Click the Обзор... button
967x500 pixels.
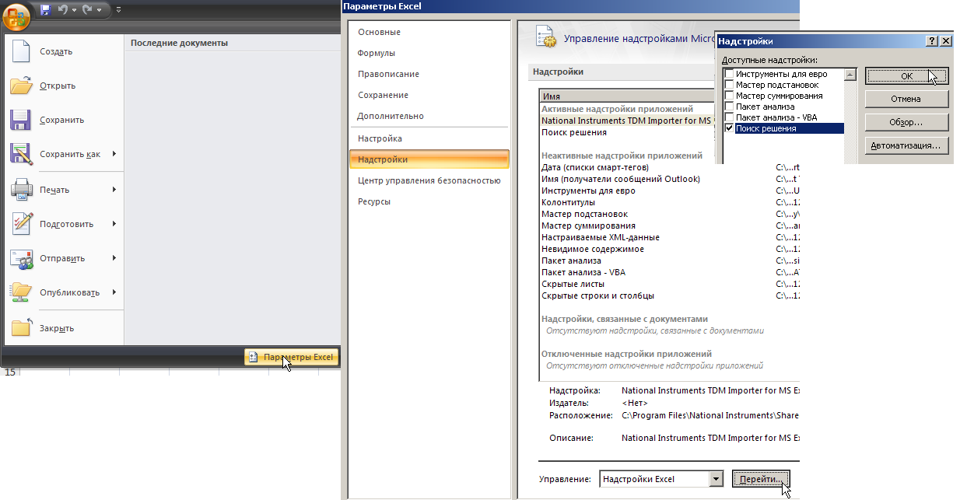(x=906, y=122)
